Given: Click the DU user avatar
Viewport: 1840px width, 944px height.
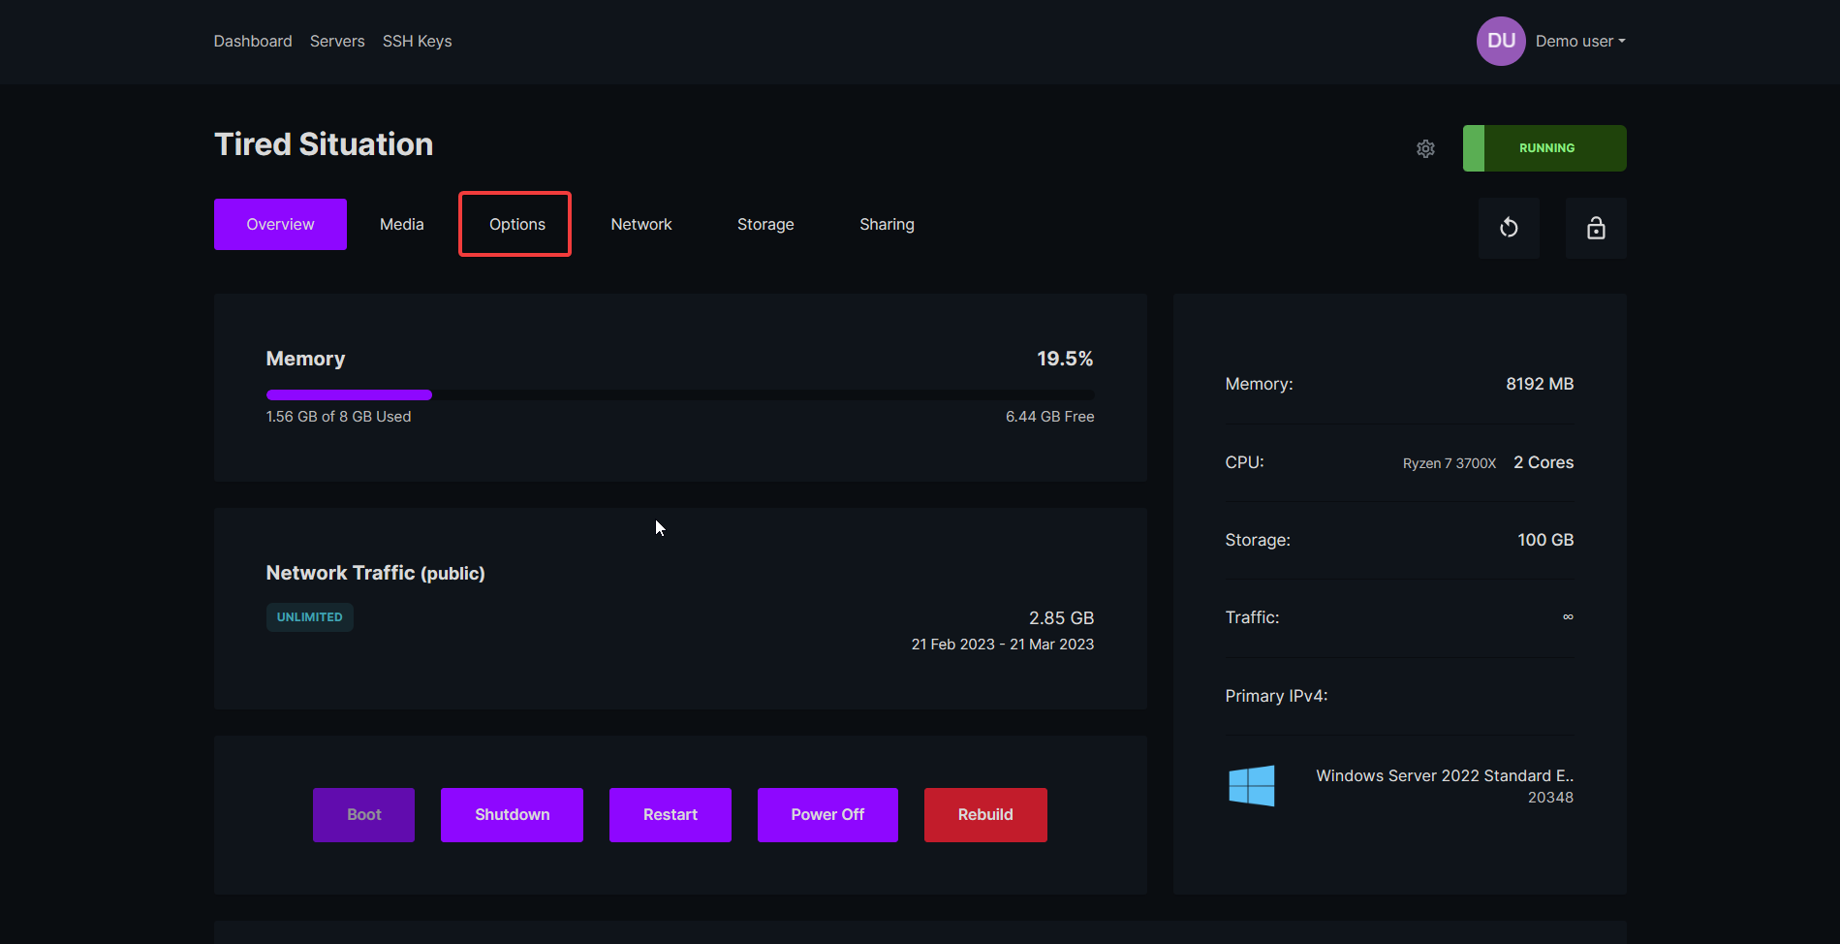Looking at the screenshot, I should click(1500, 41).
